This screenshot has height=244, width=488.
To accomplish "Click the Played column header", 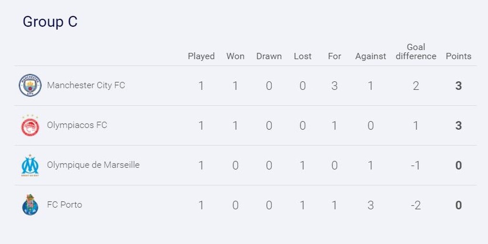I will coord(201,56).
